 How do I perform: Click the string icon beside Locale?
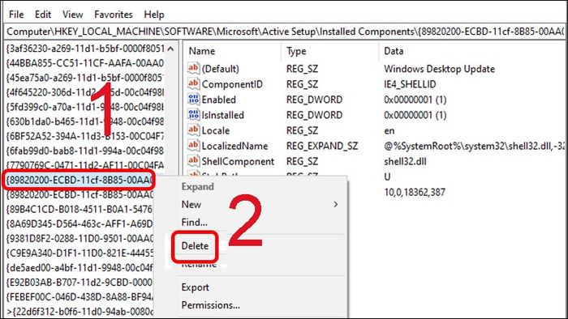193,130
